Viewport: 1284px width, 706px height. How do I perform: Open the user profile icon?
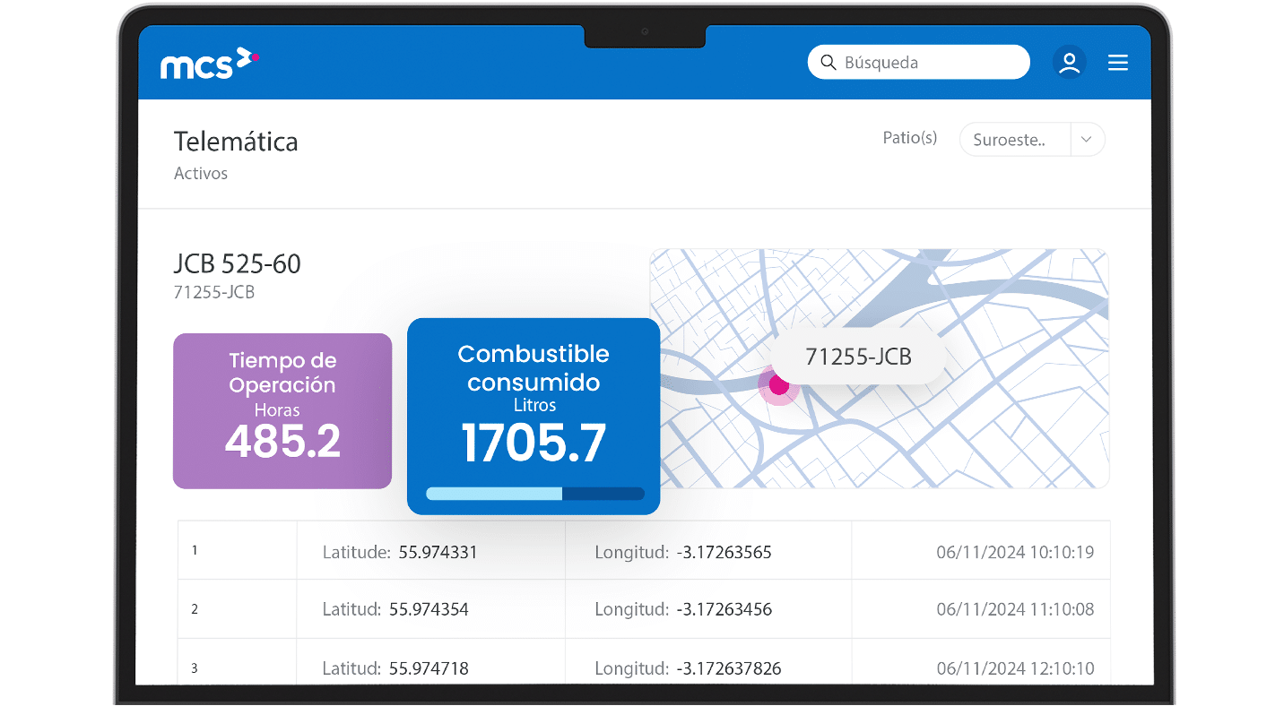[1069, 63]
